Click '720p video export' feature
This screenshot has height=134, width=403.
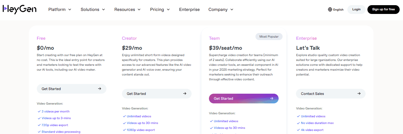(x=55, y=125)
